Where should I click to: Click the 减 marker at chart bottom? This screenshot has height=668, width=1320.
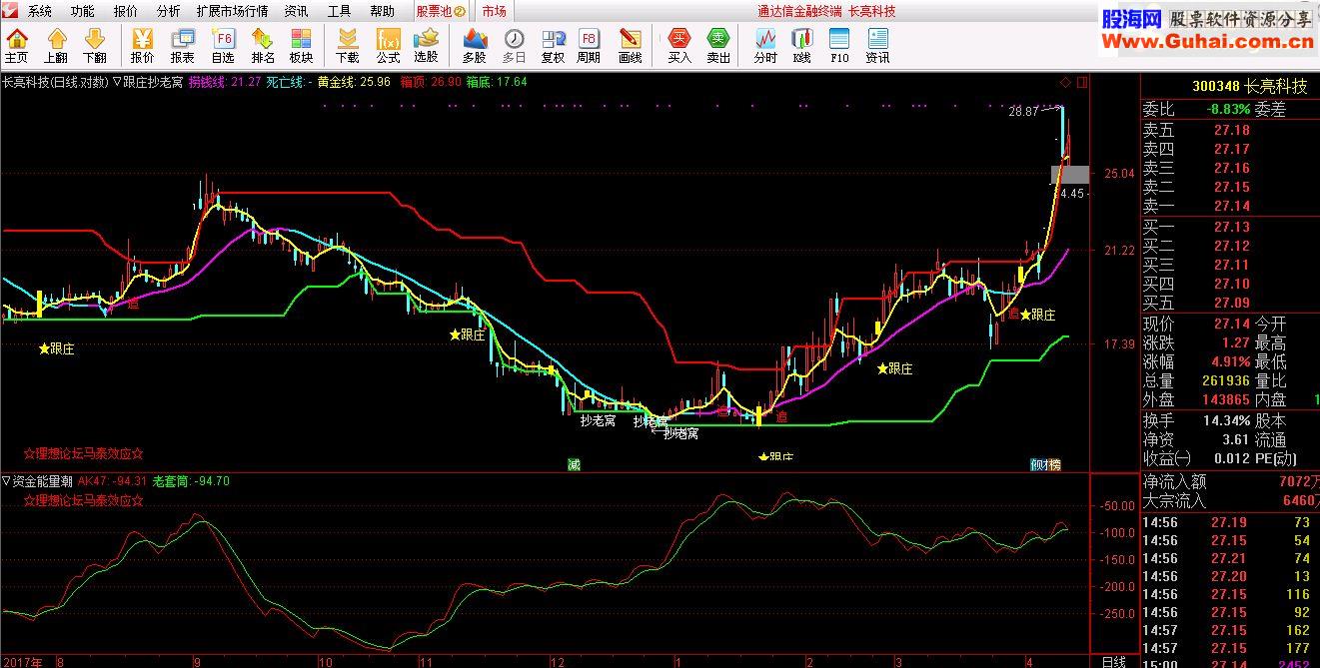click(574, 464)
